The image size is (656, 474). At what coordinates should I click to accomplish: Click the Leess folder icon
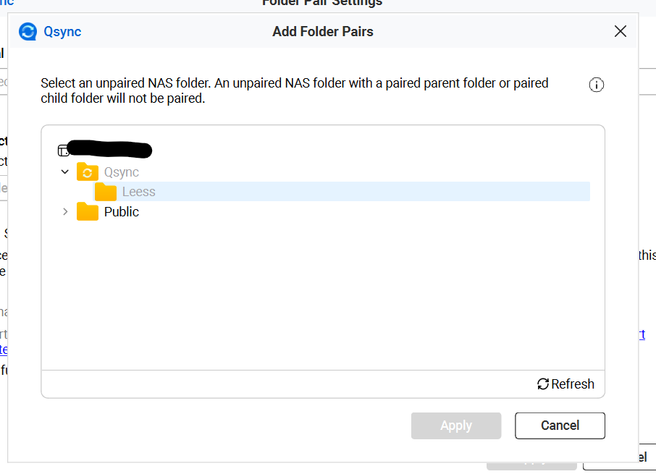(x=106, y=192)
